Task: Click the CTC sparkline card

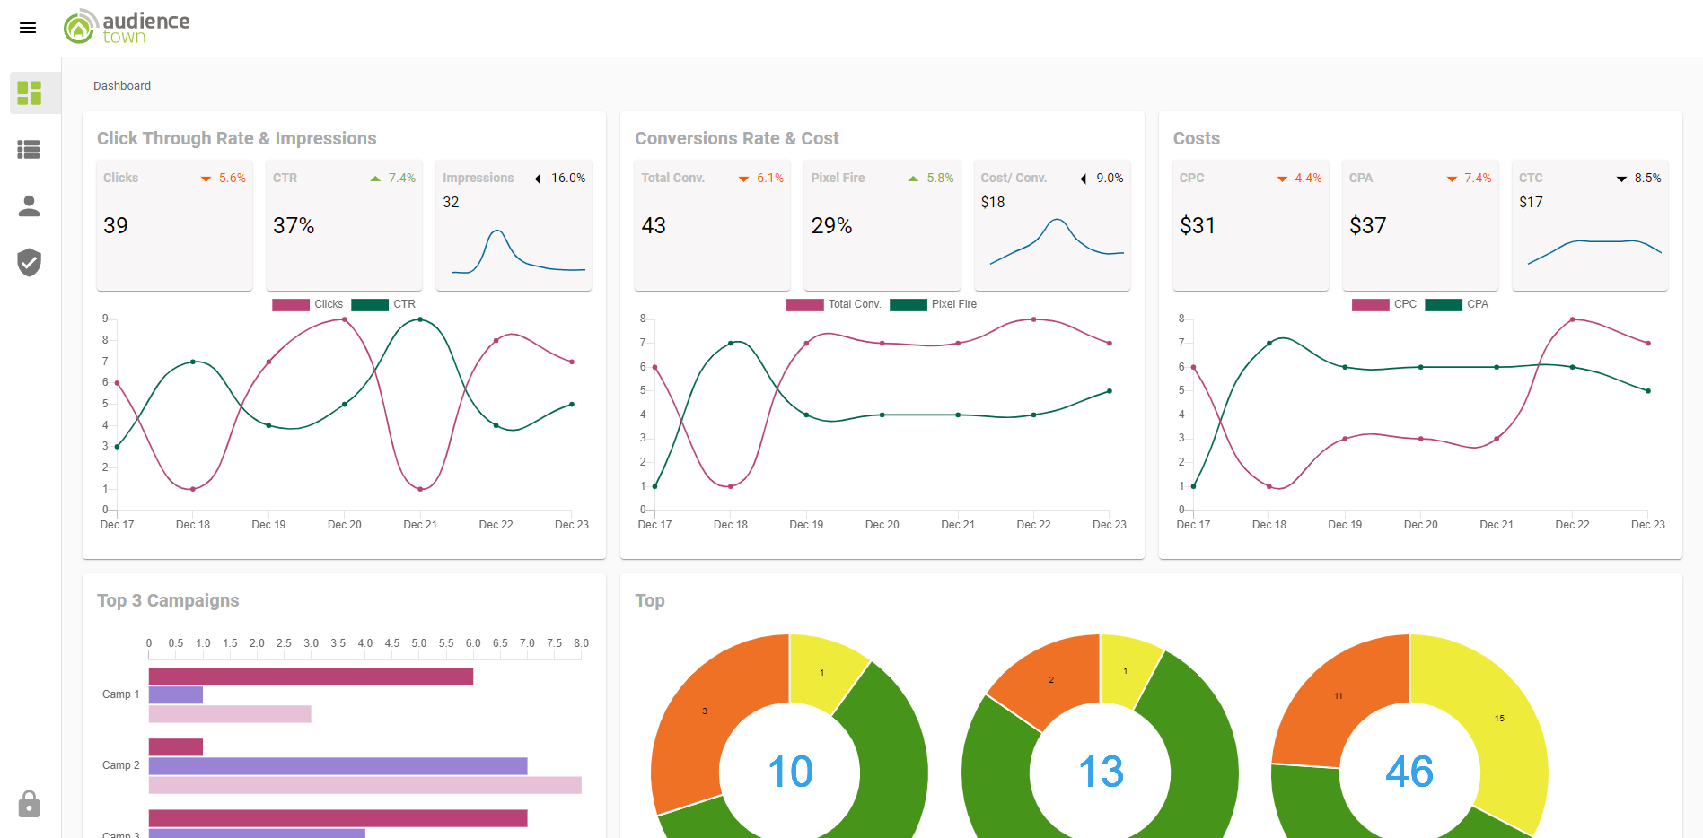Action: [x=1589, y=224]
